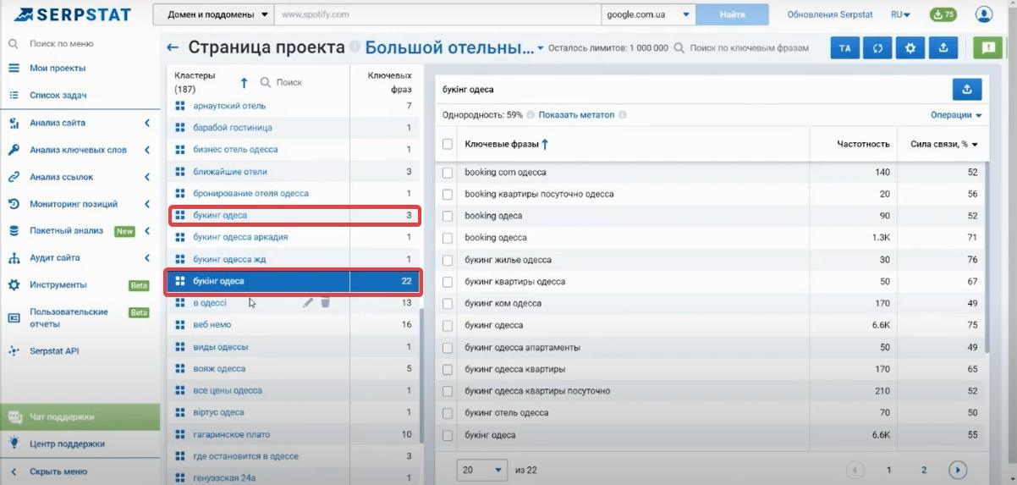Open Мои проекты in sidebar
This screenshot has width=1017, height=485.
coord(58,68)
